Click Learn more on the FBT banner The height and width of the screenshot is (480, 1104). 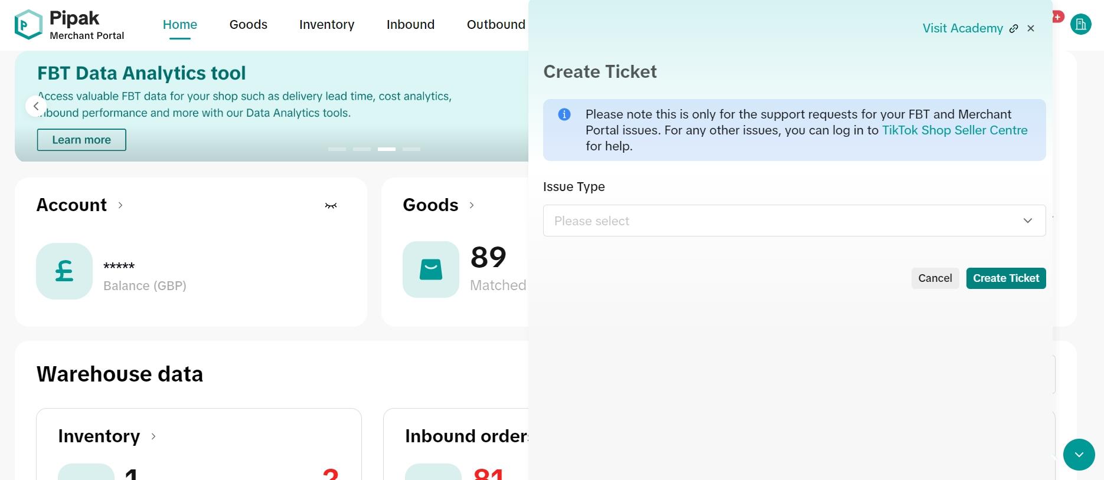[81, 140]
